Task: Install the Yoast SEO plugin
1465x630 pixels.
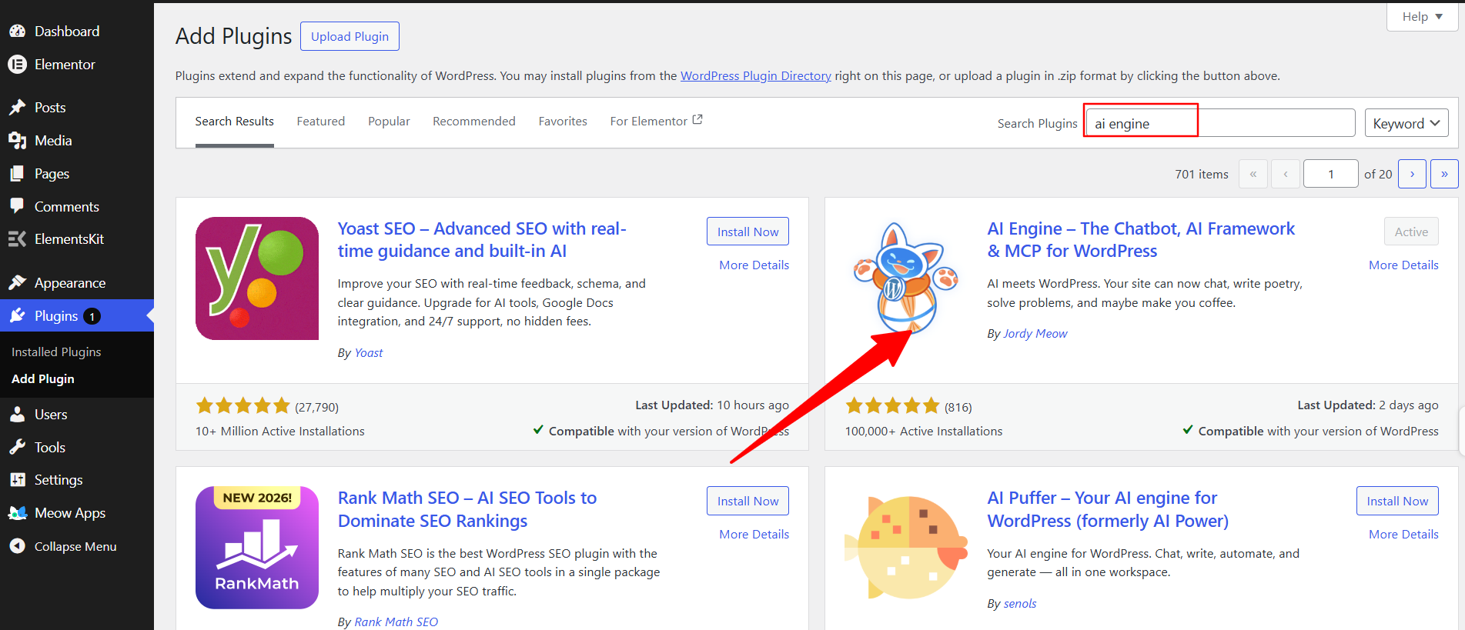Action: (x=748, y=232)
